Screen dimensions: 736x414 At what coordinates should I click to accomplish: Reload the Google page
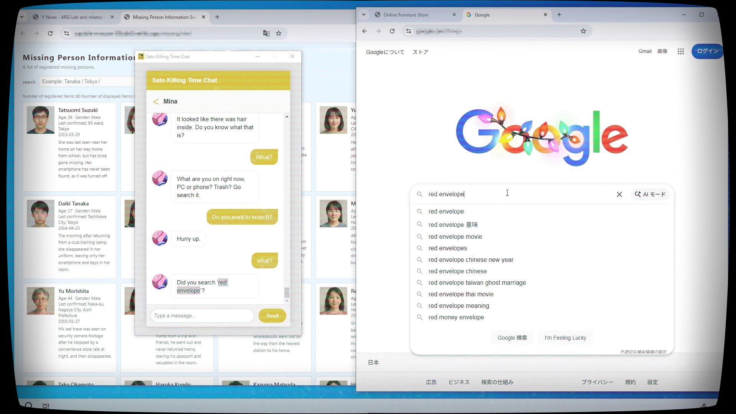pyautogui.click(x=392, y=31)
